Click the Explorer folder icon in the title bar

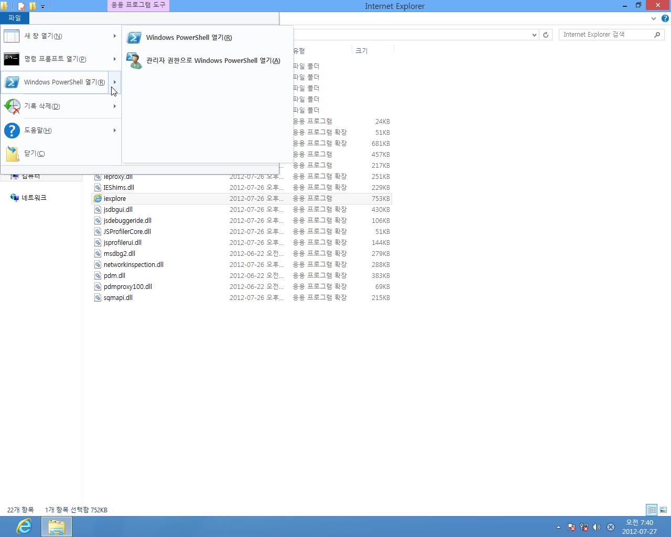[4, 6]
